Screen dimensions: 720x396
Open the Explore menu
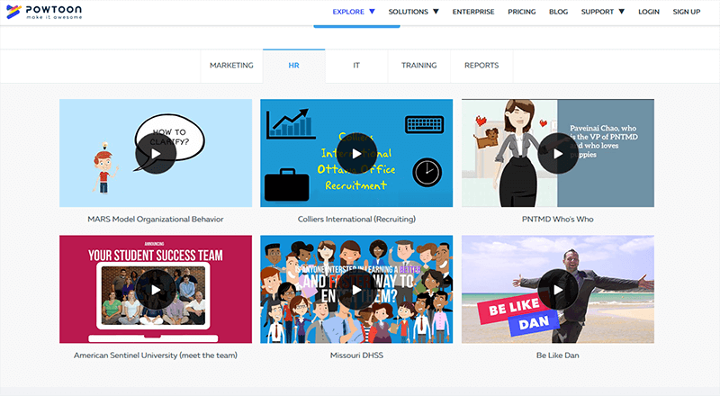348,12
